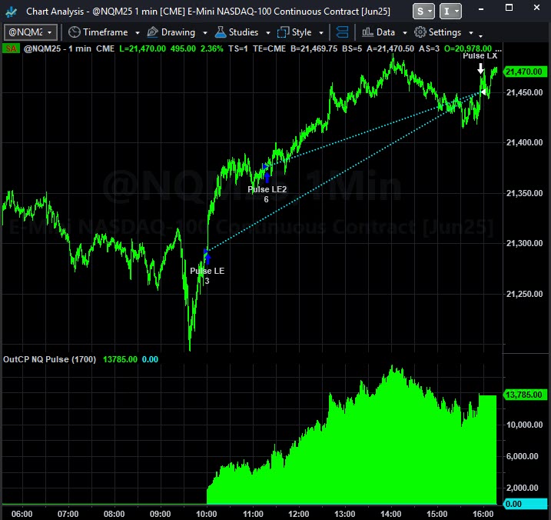551x520 pixels.
Task: Click the L=21,470.00 last price text
Action: 142,48
